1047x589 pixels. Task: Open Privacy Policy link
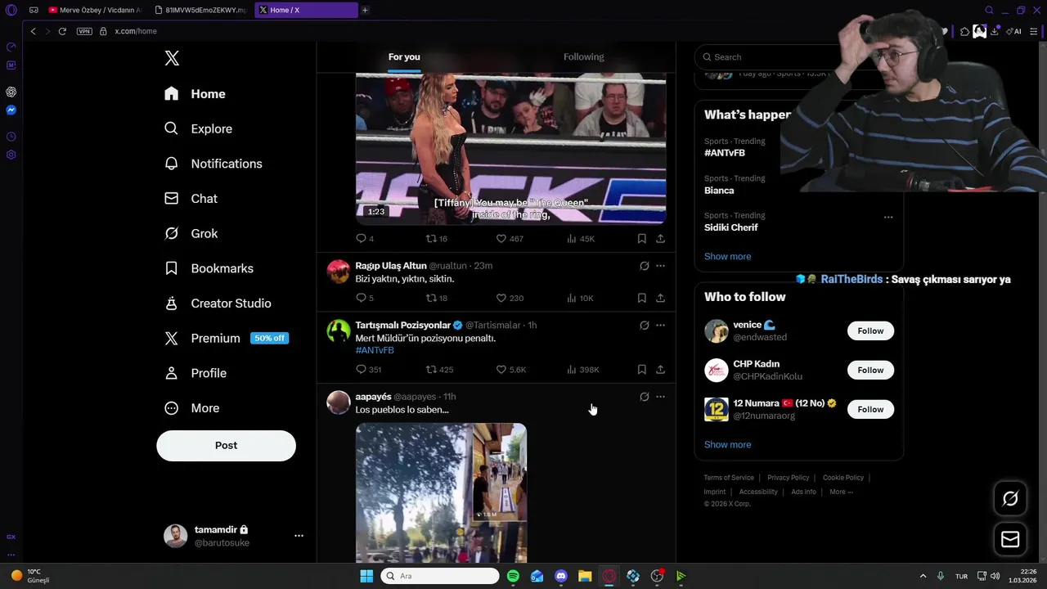click(x=788, y=478)
